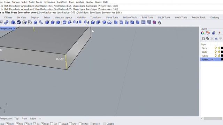Toggle the Int osnap checkbox
This screenshot has width=223, height=125.
[x=35, y=124]
